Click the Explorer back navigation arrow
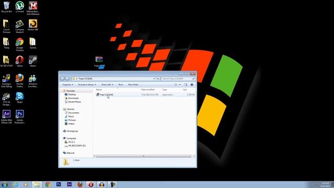This screenshot has height=188, width=334. coord(62,79)
